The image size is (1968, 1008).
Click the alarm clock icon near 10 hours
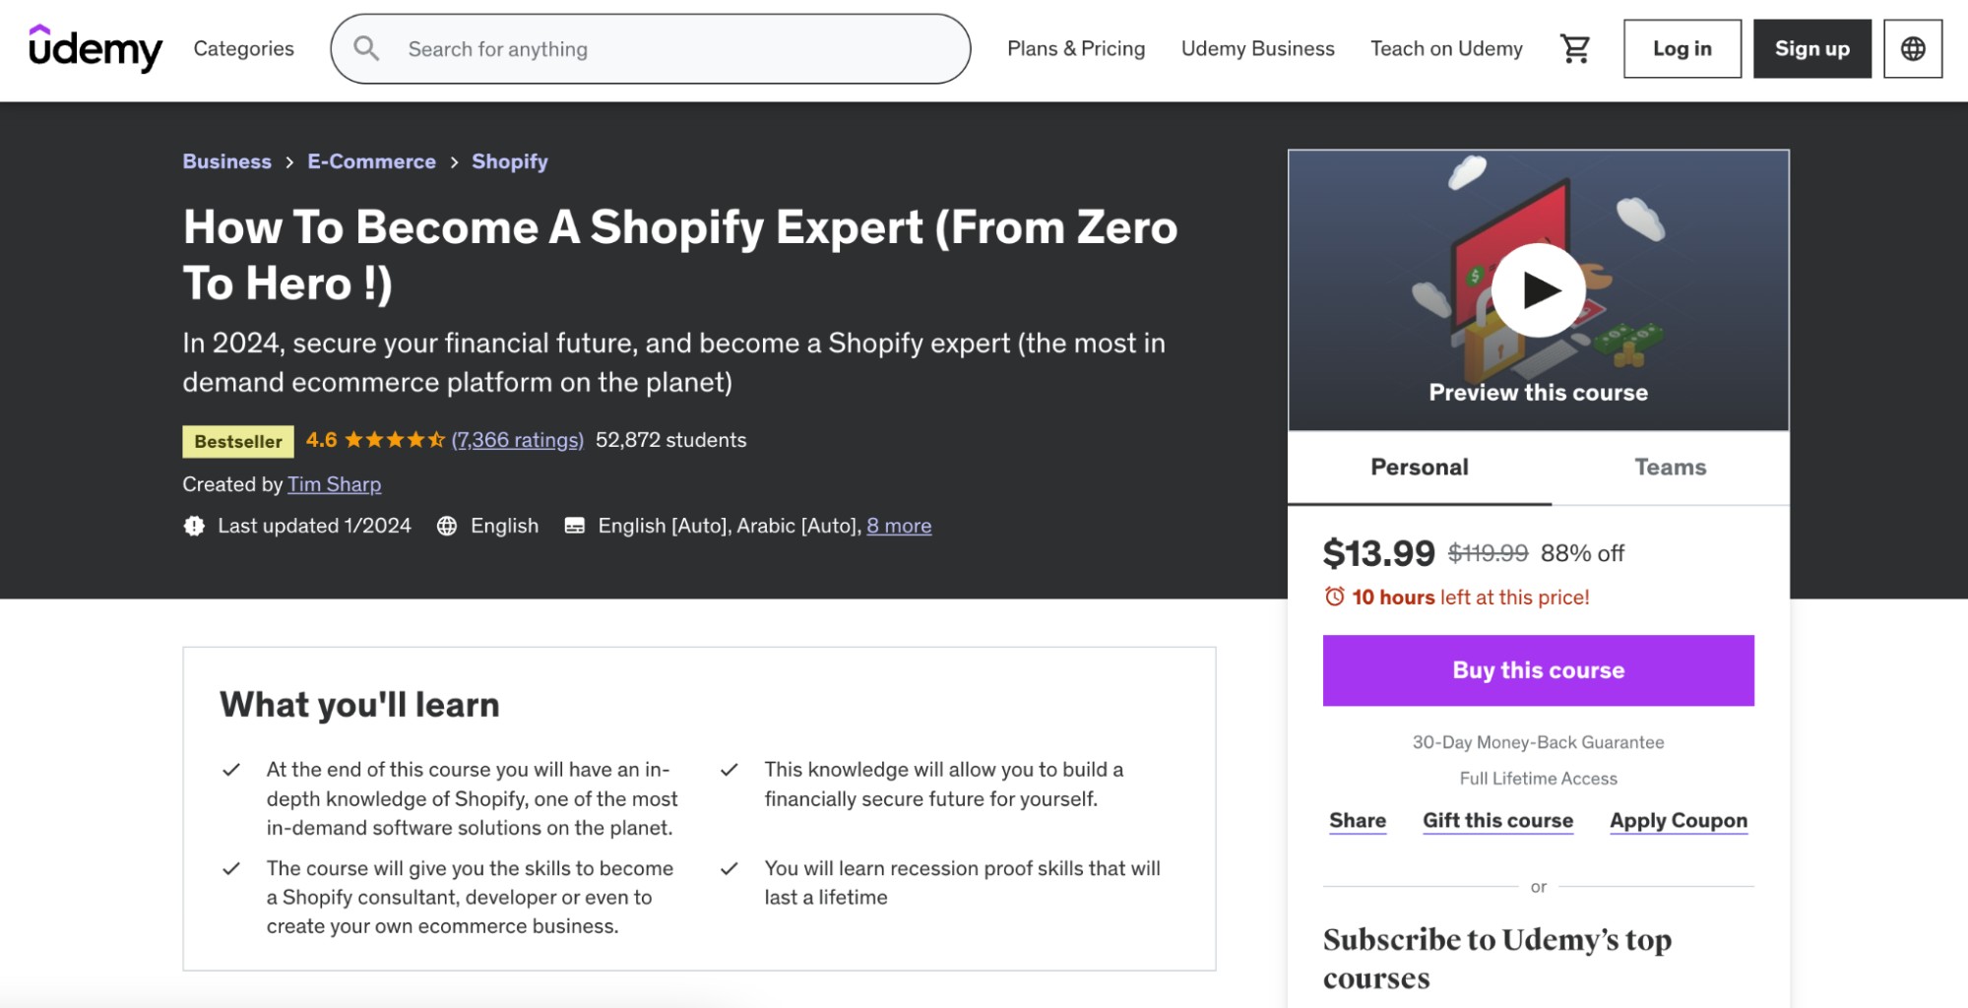click(x=1334, y=597)
